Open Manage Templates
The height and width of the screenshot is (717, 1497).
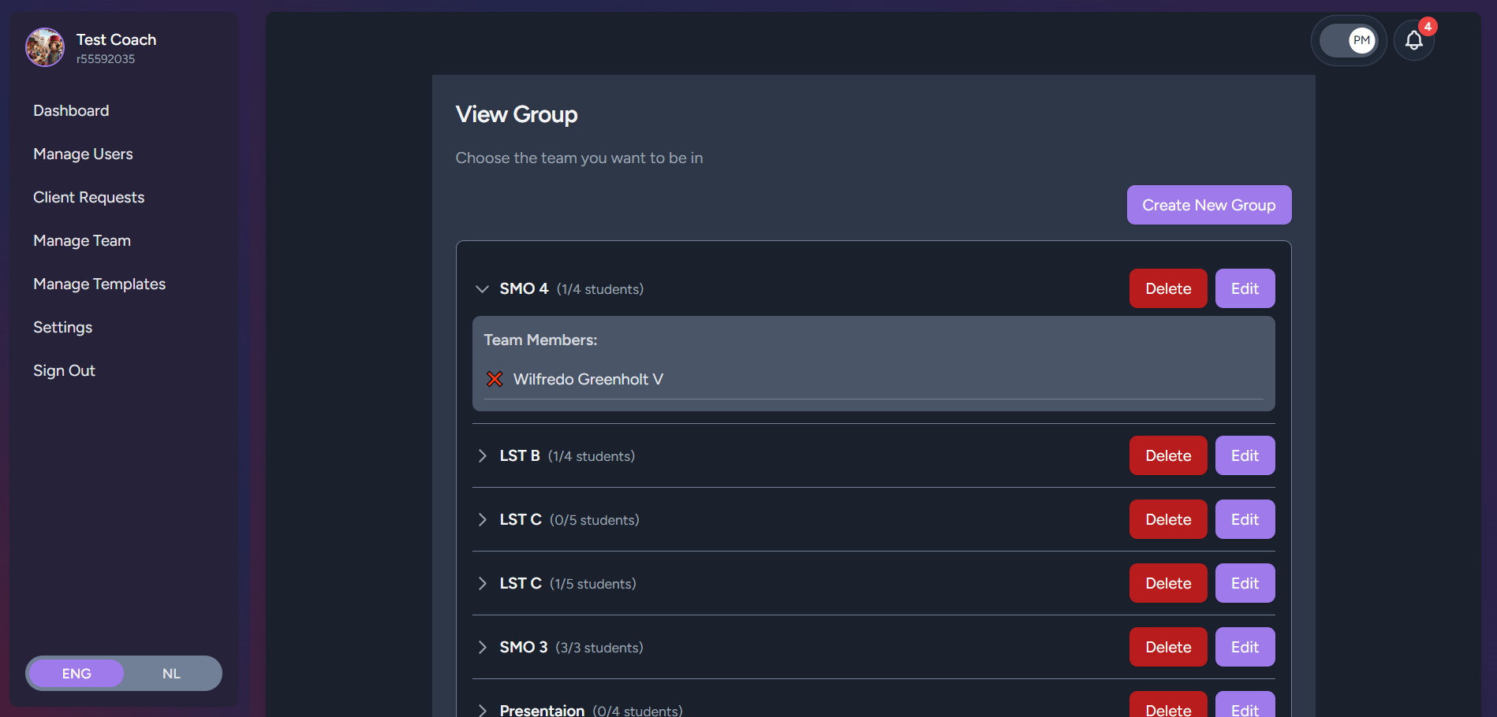coord(99,284)
